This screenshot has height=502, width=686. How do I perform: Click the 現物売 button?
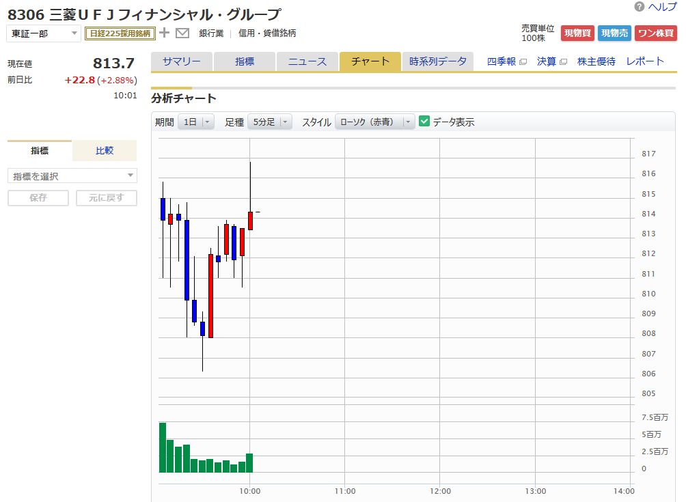tap(614, 33)
